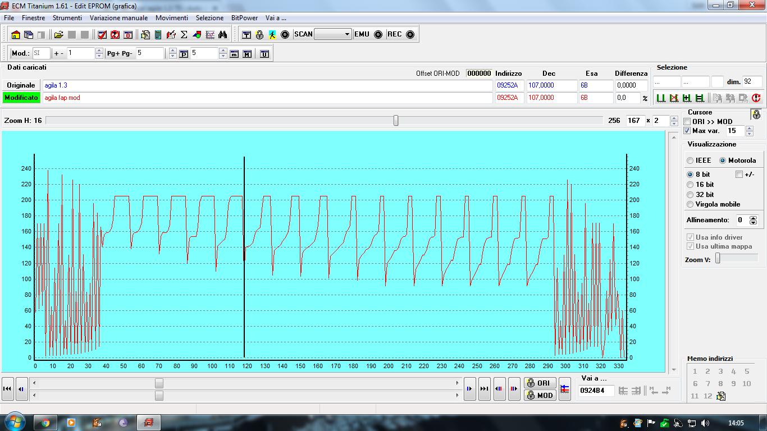Screen dimensions: 767x431
Task: Click the checklist document icon
Action: tap(145, 35)
